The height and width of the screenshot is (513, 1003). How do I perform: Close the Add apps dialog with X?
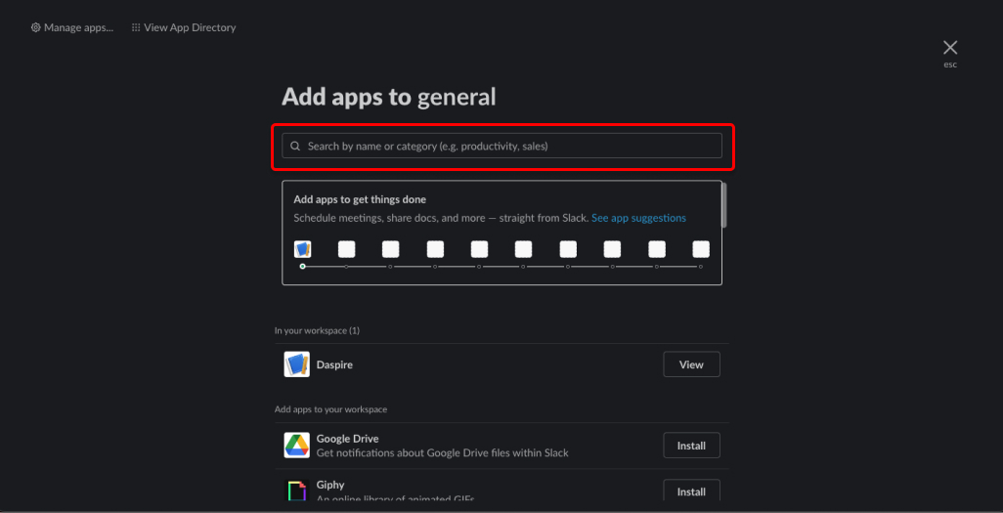(950, 47)
